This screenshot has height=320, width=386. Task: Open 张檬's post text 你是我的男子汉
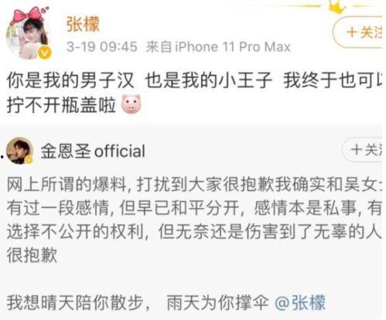[70, 80]
